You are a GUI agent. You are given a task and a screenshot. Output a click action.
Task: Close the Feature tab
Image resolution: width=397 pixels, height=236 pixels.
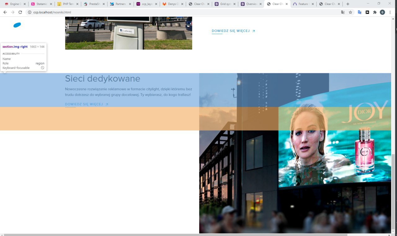pos(314,4)
